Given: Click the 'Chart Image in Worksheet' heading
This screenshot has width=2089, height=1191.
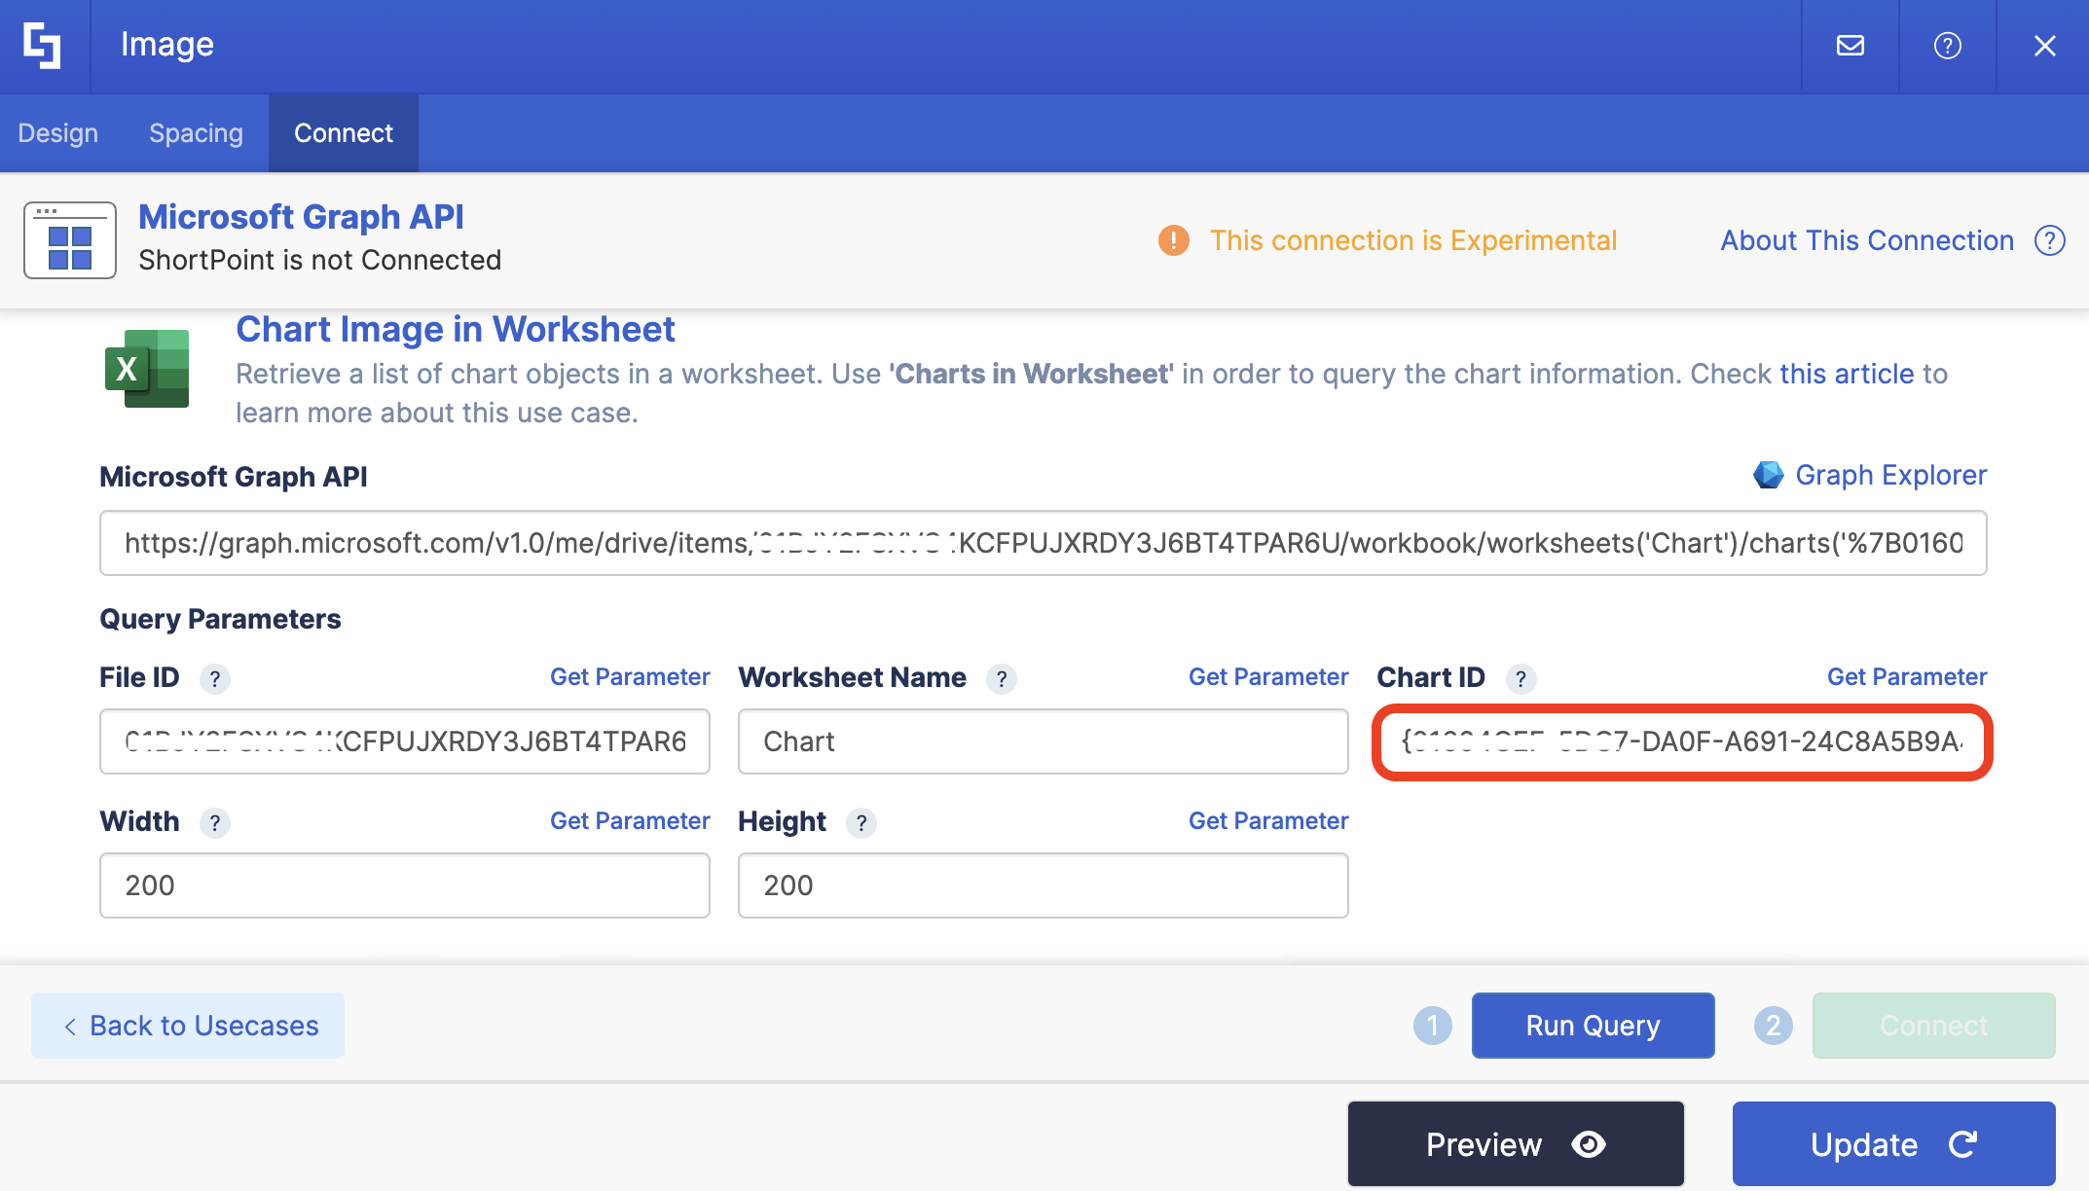Looking at the screenshot, I should [456, 330].
